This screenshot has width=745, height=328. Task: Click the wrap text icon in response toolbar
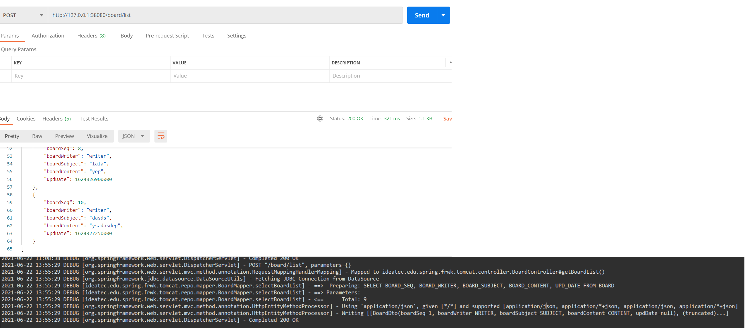(161, 136)
